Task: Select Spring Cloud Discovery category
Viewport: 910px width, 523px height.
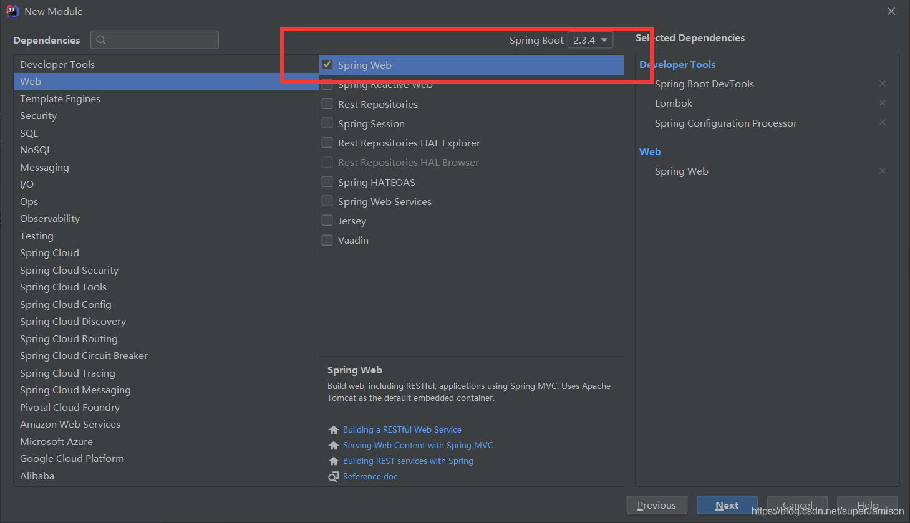Action: point(166,322)
